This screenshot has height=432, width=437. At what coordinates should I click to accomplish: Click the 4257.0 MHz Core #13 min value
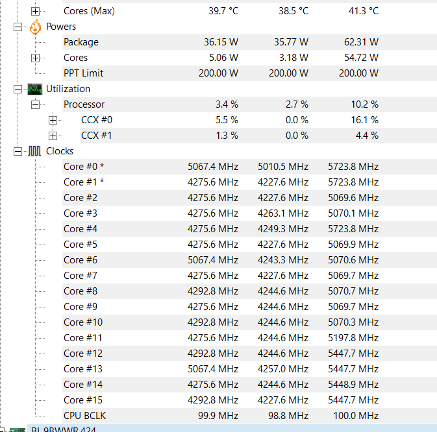coord(283,370)
